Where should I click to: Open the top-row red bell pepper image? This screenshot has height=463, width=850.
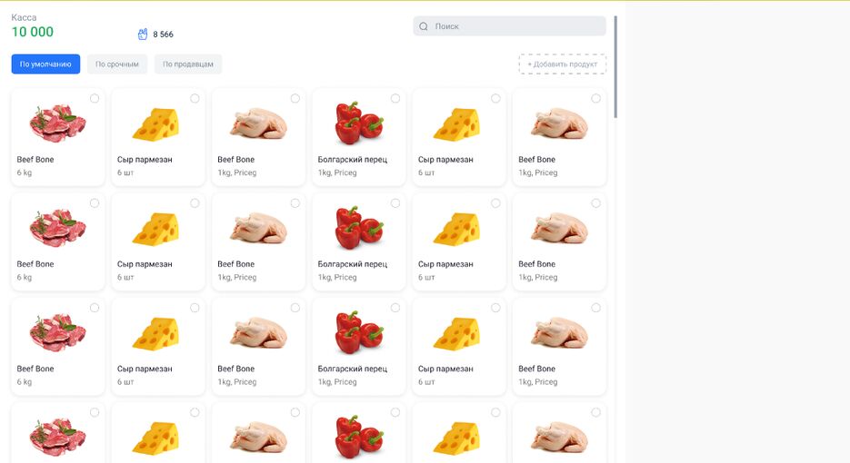click(358, 123)
